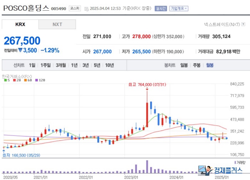Switch to the NXT tab
250x180 pixels.
tap(57, 24)
